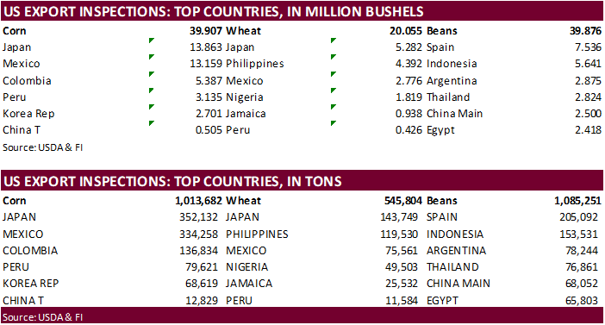Click the green marker beside Peru wheat 0.426
This screenshot has height=325, width=605.
pyautogui.click(x=334, y=123)
